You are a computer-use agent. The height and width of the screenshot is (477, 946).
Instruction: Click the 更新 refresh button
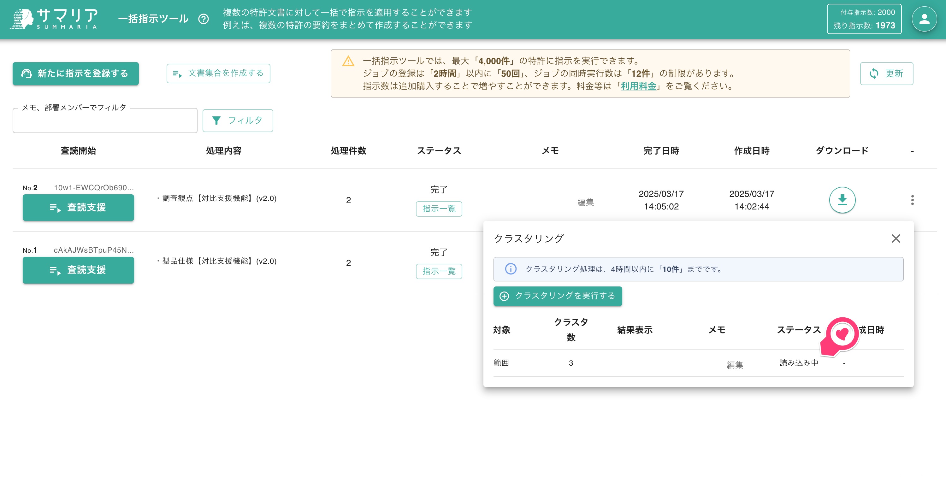(x=886, y=74)
